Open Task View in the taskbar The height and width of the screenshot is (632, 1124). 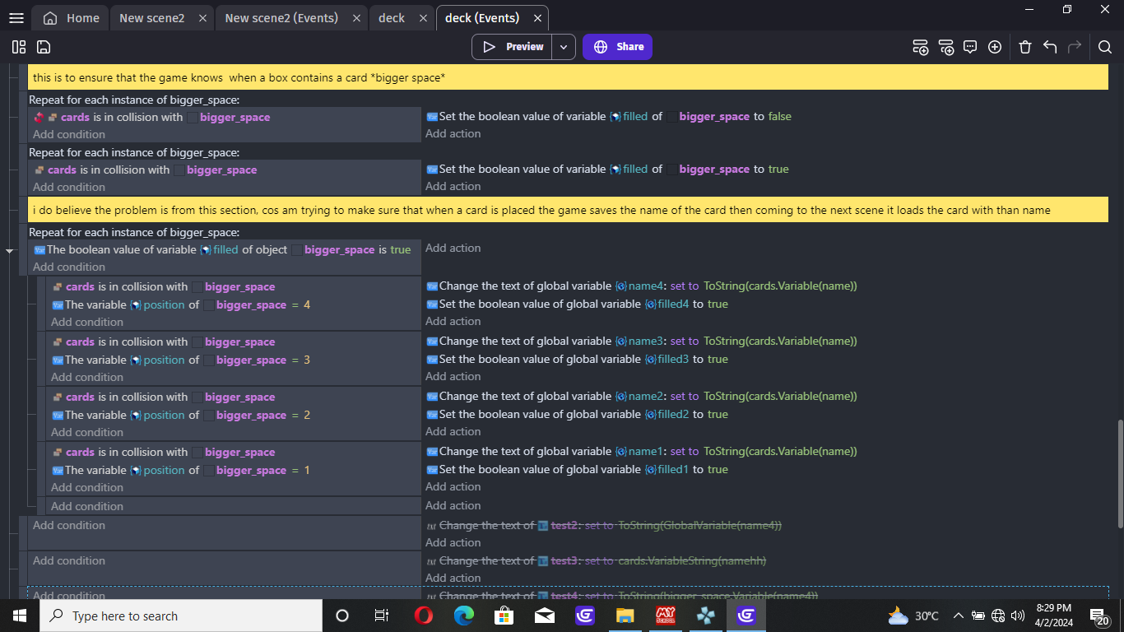[382, 616]
